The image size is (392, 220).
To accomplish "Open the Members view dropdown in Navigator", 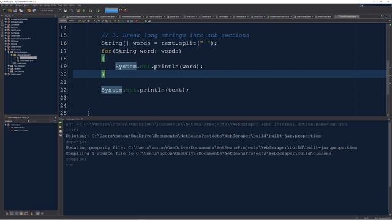I will pyautogui.click(x=17, y=121).
